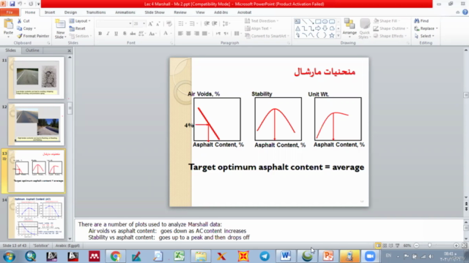Open Microsoft PowerPoint Help
The height and width of the screenshot is (263, 469).
tap(465, 12)
